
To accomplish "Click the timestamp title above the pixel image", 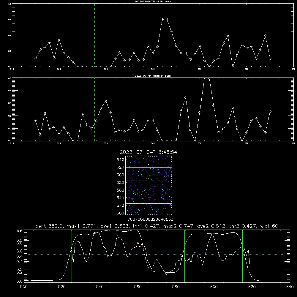I will tap(148, 152).
